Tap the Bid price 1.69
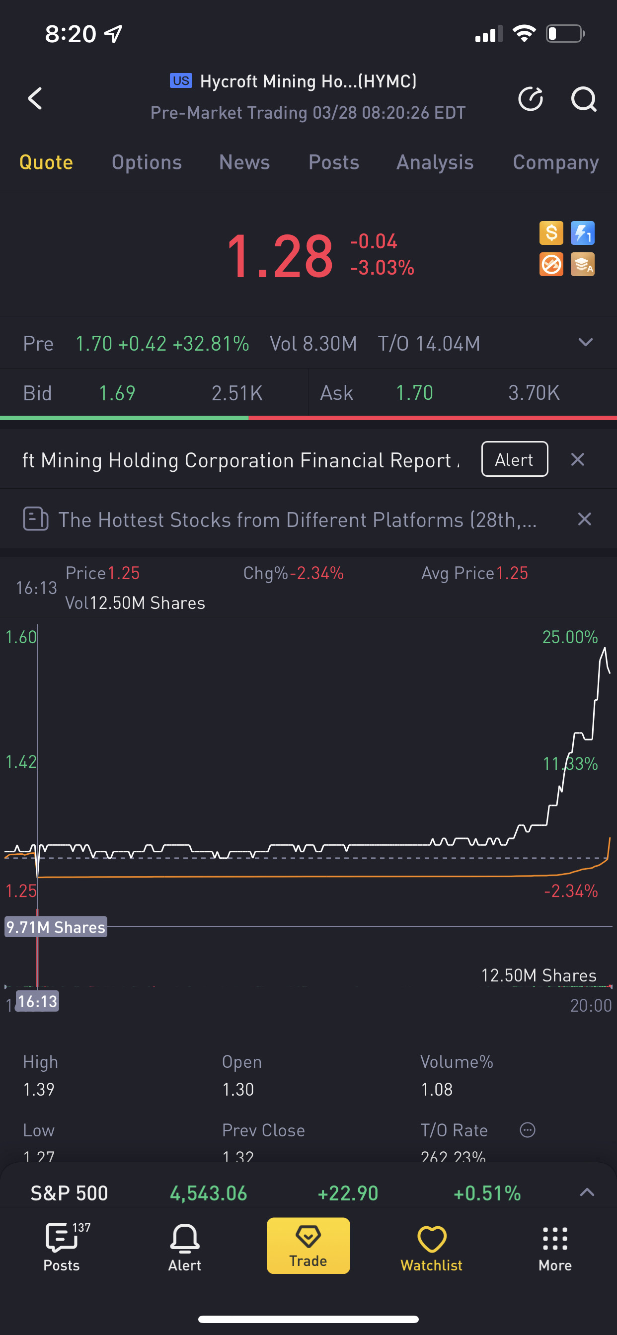Viewport: 617px width, 1335px height. point(117,393)
